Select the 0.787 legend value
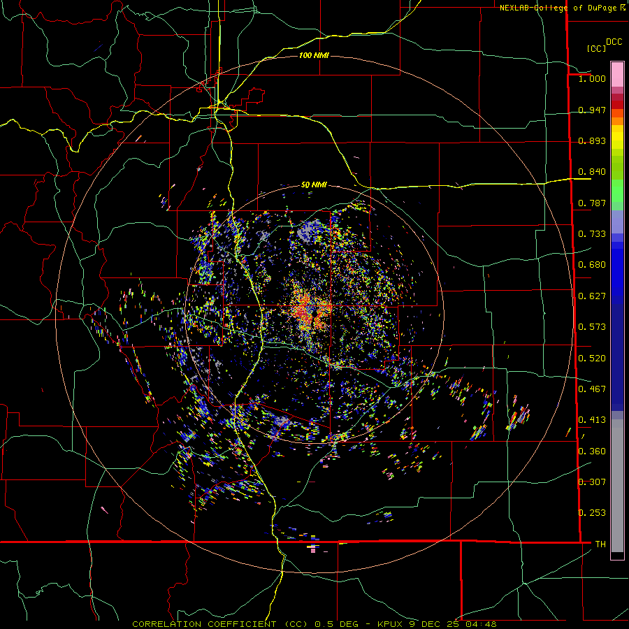 click(592, 203)
